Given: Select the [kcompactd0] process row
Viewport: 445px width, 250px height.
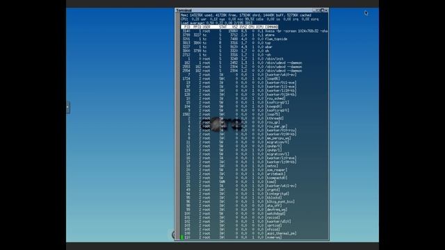Looking at the screenshot, I should coord(254,178).
